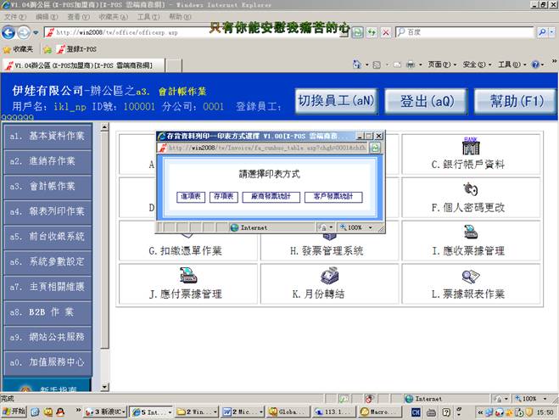Click the Windows 开始 start button
The width and height of the screenshot is (559, 420).
tap(14, 412)
